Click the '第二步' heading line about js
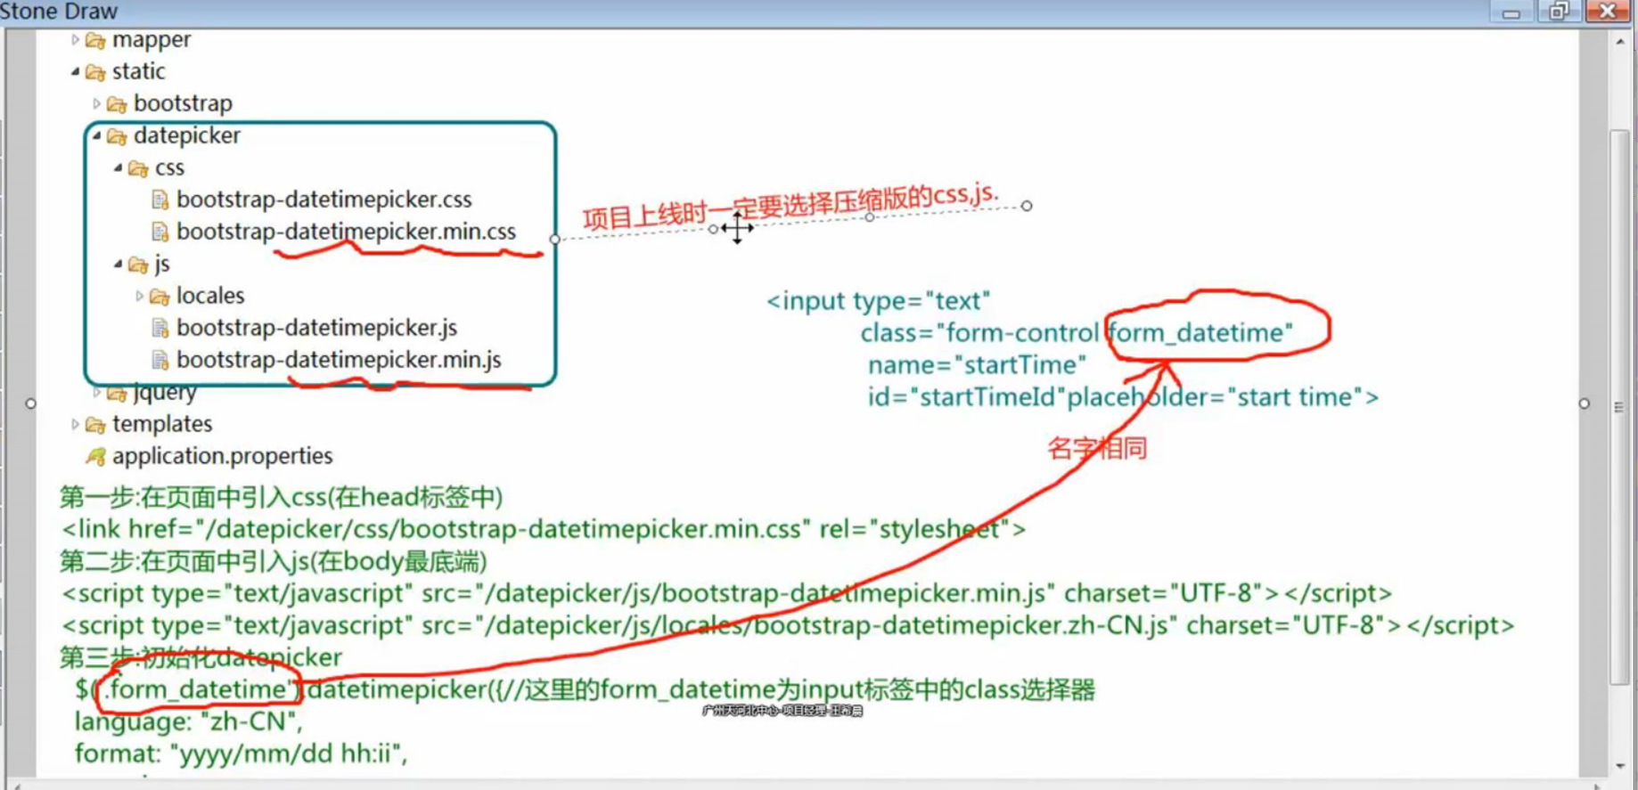 click(274, 561)
